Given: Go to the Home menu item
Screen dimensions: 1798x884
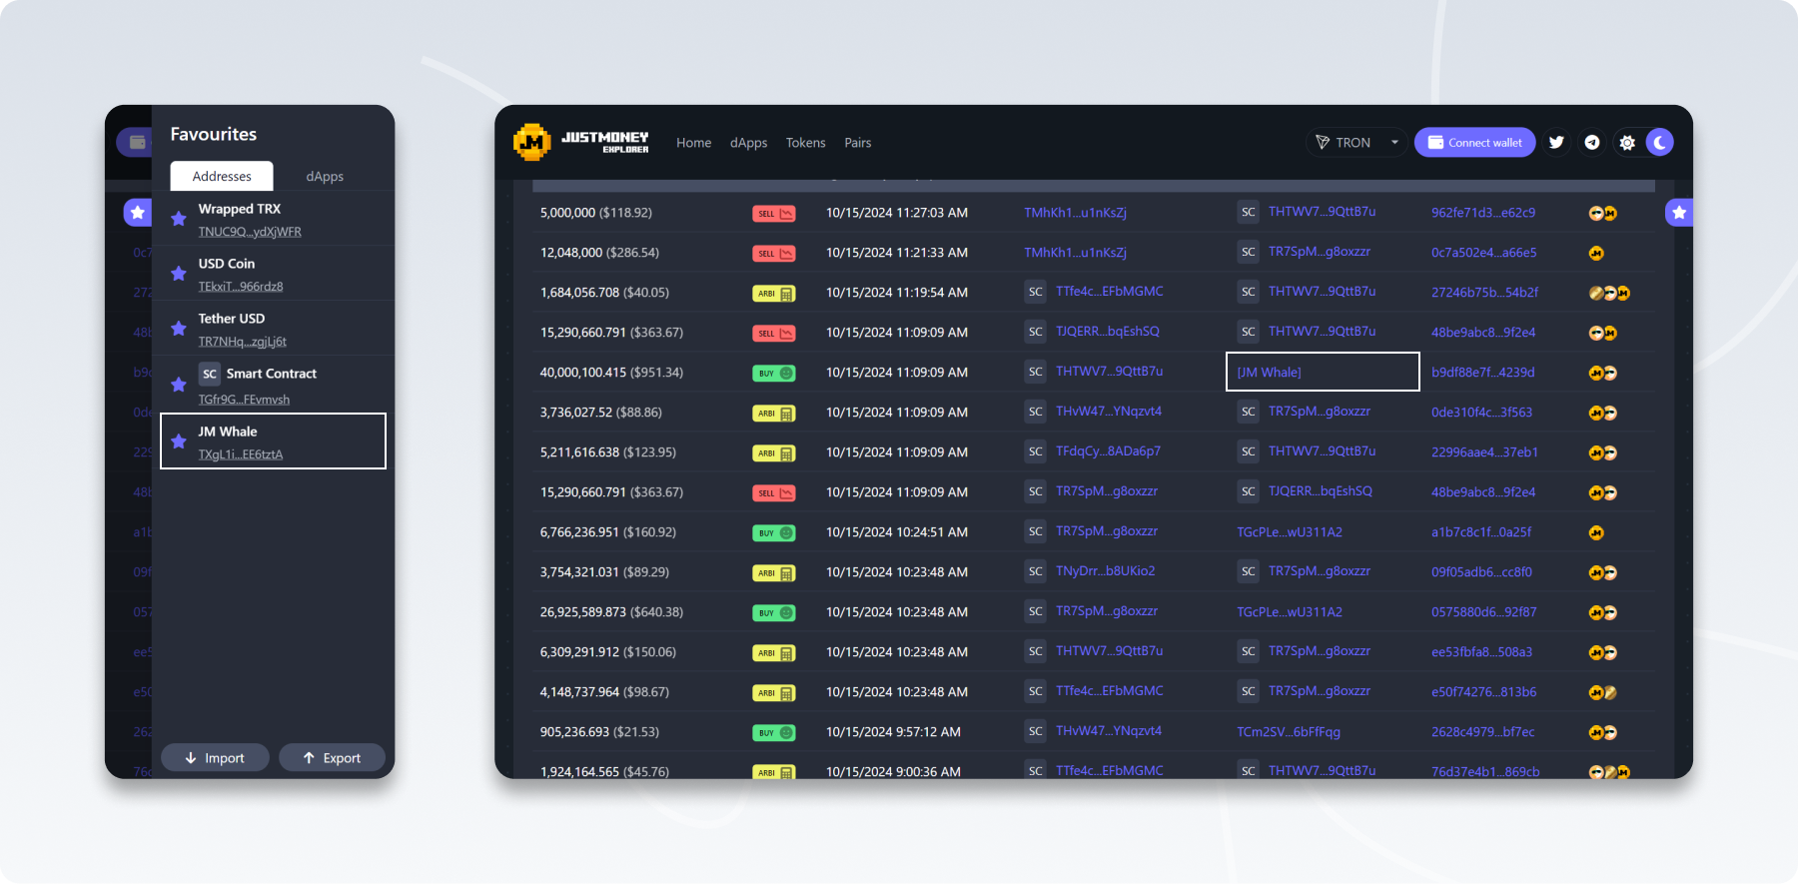Looking at the screenshot, I should pos(694,143).
